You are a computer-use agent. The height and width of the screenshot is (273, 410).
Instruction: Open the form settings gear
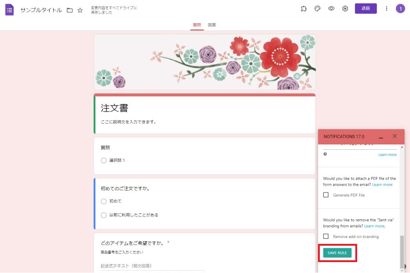point(345,9)
